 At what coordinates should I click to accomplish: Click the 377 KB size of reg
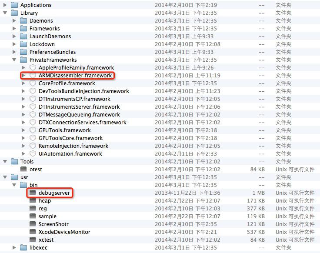point(256,208)
